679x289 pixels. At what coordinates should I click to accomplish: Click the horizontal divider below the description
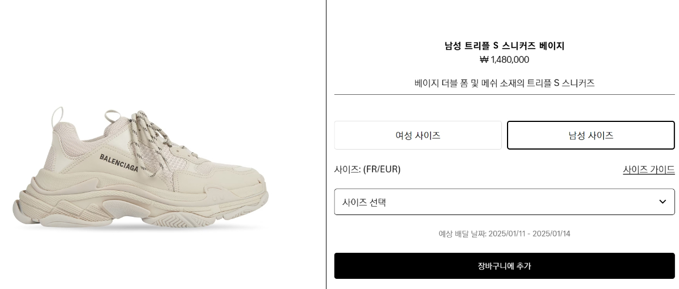click(x=504, y=94)
